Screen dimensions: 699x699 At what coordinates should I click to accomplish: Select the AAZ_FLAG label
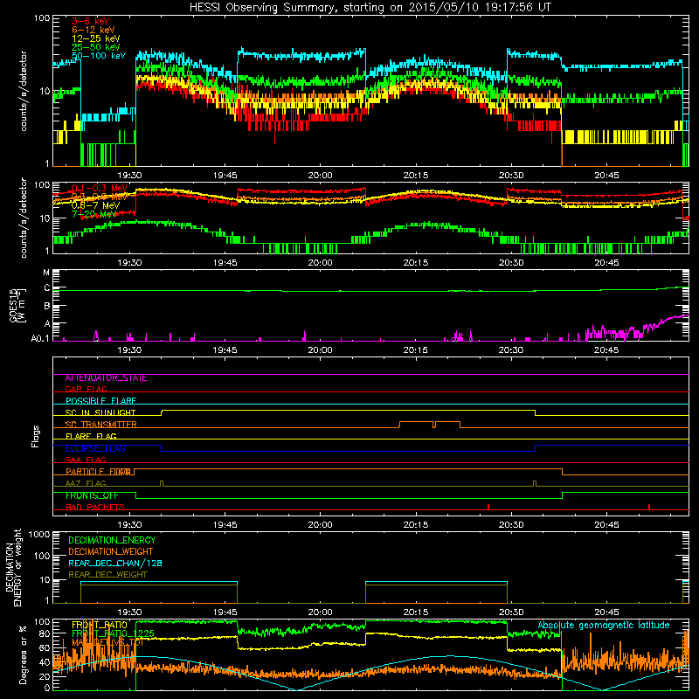[86, 483]
